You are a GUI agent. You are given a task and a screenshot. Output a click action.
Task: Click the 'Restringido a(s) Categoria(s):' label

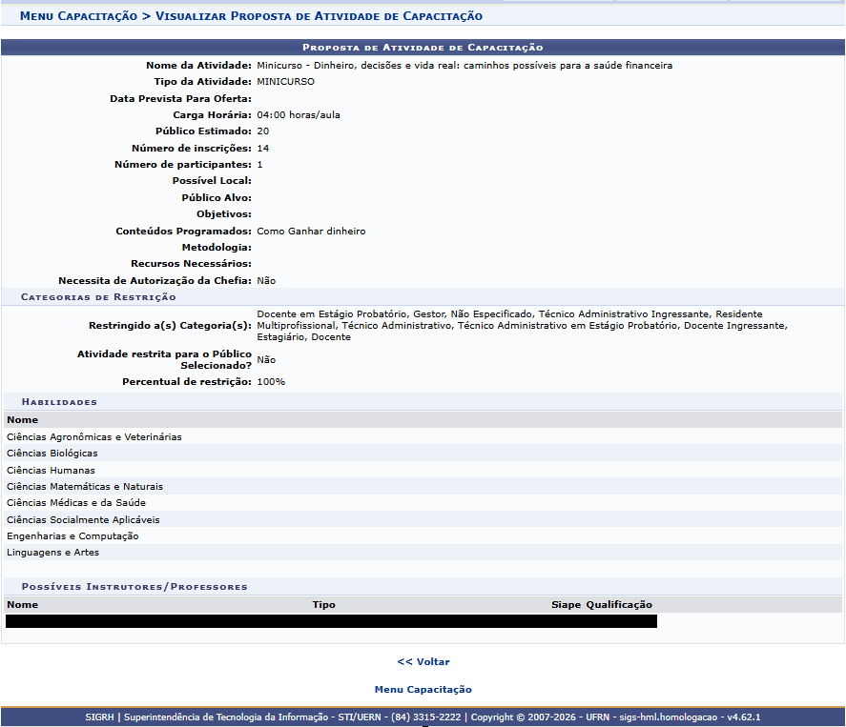click(170, 326)
